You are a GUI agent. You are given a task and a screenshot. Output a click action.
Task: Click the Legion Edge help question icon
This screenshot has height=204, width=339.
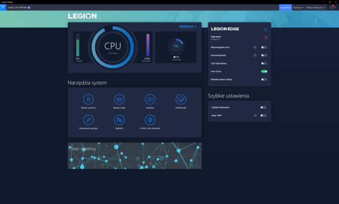[x=266, y=30]
